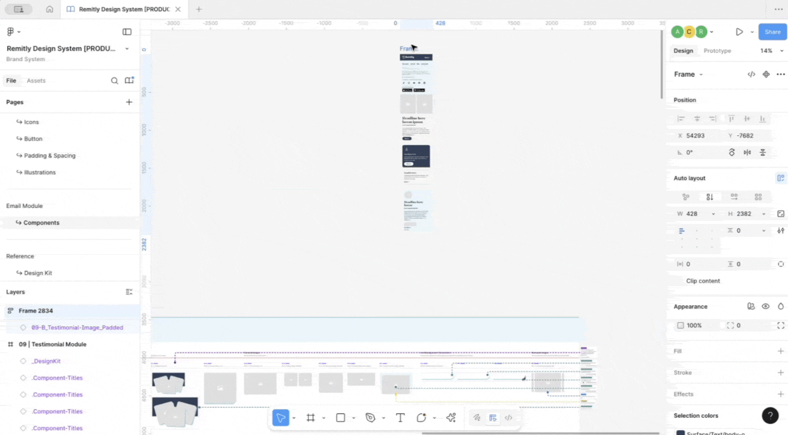This screenshot has height=435, width=788.
Task: Select the Frame tool
Action: point(311,418)
